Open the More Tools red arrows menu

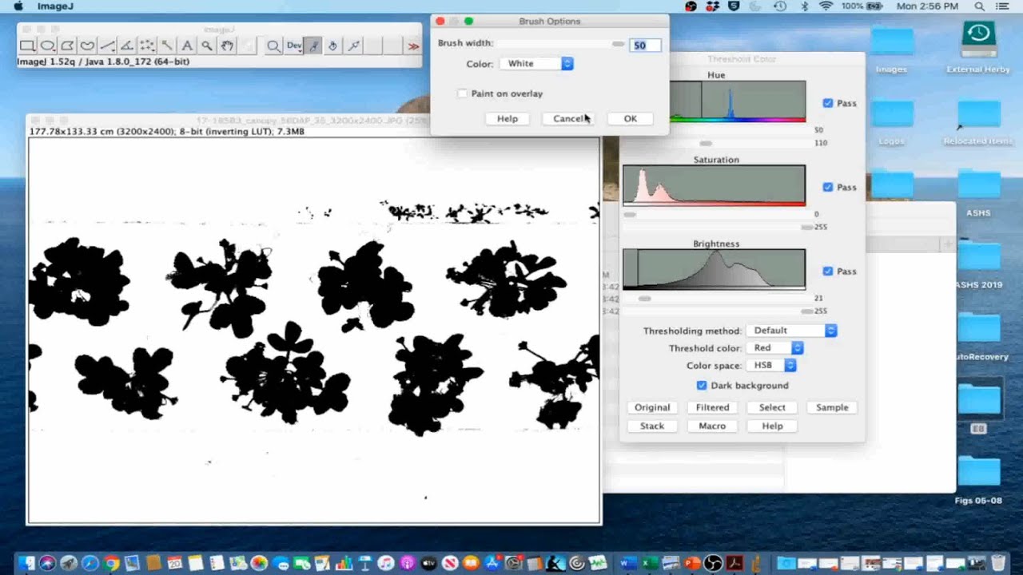tap(412, 46)
